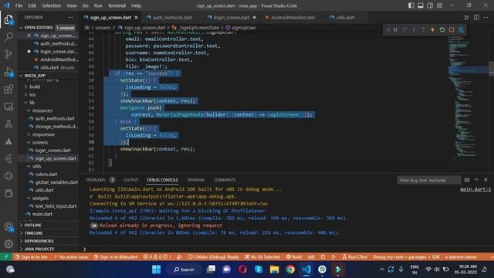This screenshot has width=494, height=278.
Task: Pause the debug session
Action: tap(395, 29)
